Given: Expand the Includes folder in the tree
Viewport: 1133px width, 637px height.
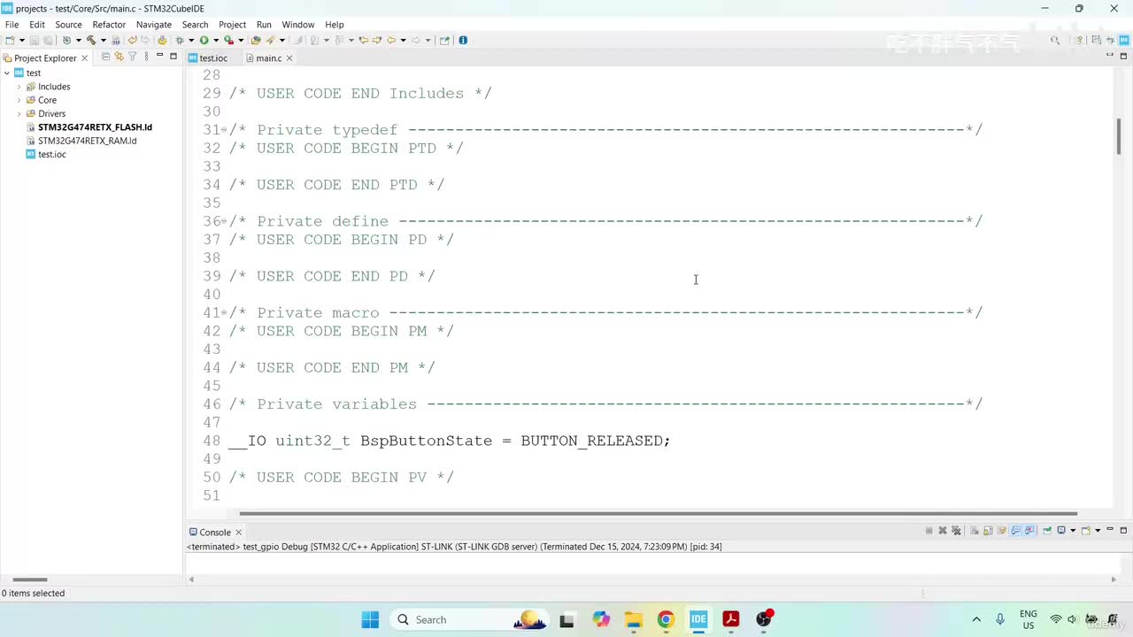Looking at the screenshot, I should pos(19,87).
